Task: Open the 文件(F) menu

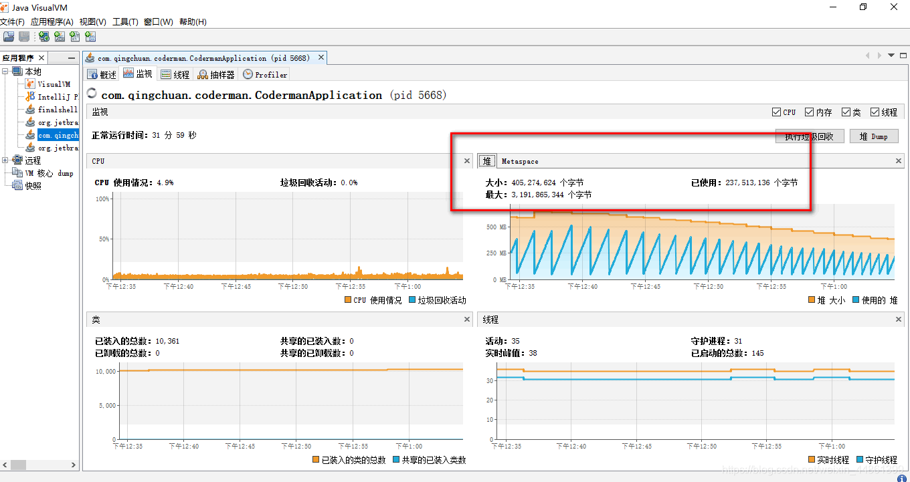Action: [x=12, y=22]
